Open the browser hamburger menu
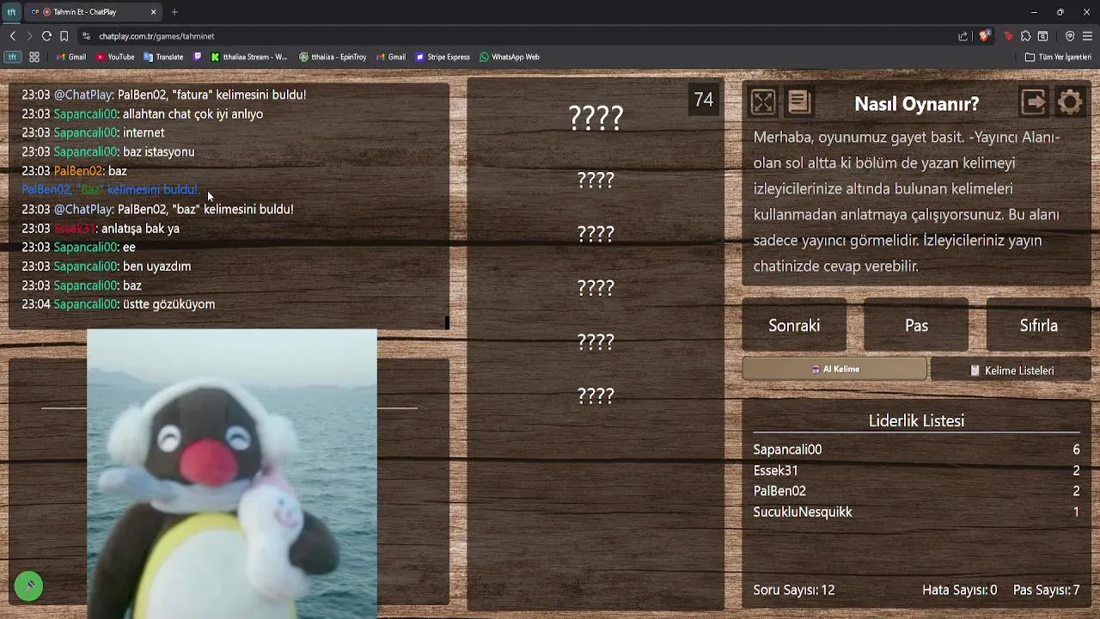The height and width of the screenshot is (619, 1100). point(1087,36)
